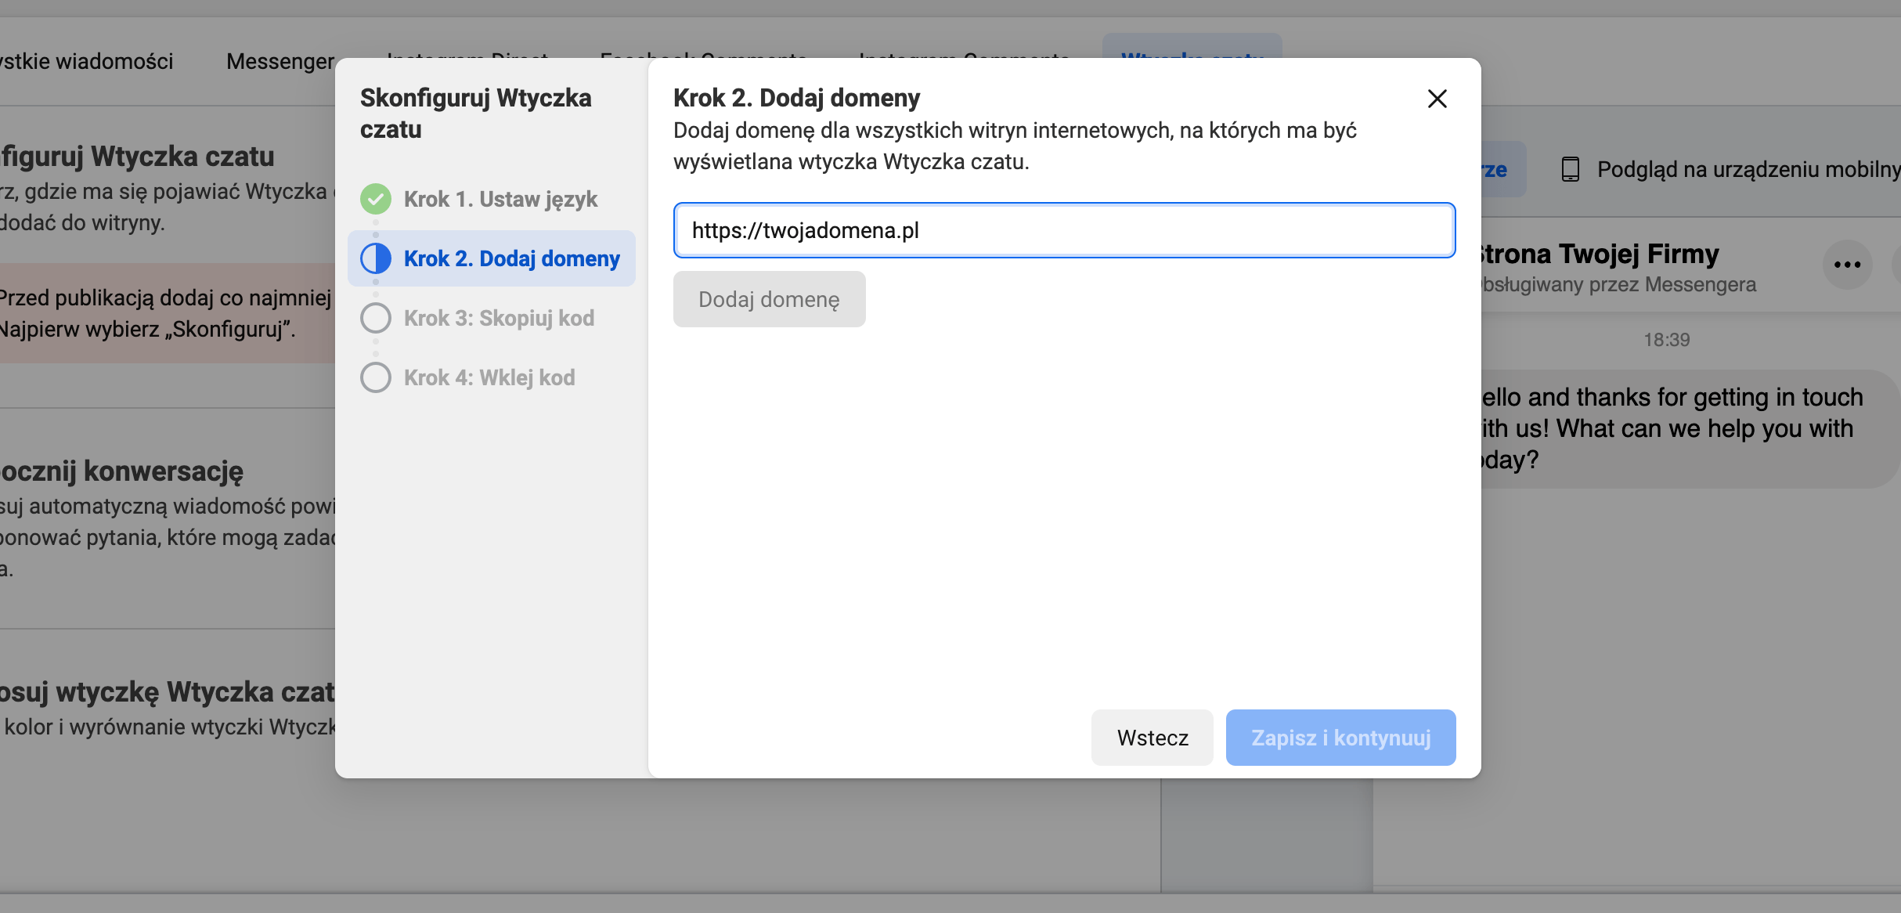Screen dimensions: 1901x913
Task: Select step Krok 2. Dodaj domeny
Action: click(x=492, y=258)
